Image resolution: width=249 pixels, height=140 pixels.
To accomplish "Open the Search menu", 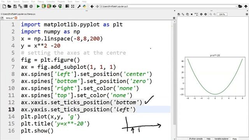I will [16, 2].
